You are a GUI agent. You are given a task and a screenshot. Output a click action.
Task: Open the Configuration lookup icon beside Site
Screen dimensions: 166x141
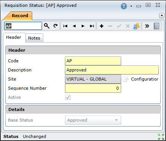tap(126, 79)
